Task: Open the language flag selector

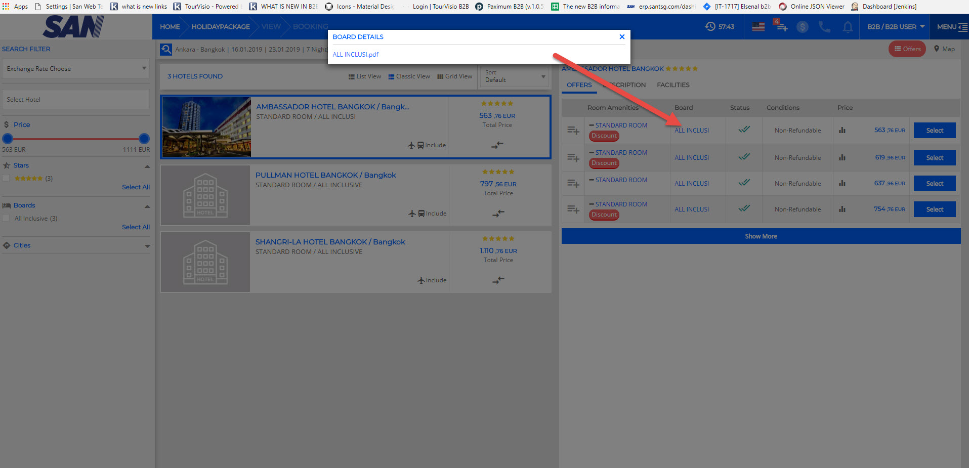Action: point(758,27)
